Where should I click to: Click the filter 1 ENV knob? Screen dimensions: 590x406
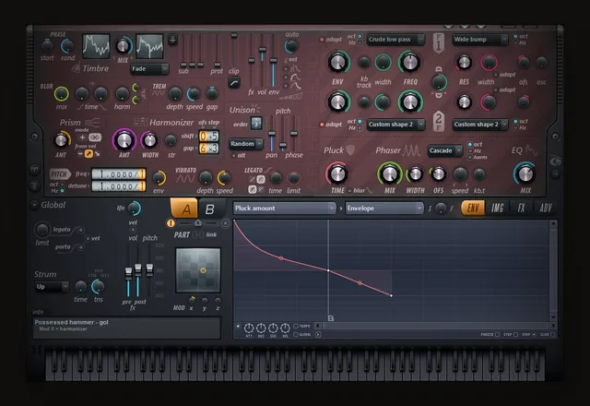pos(338,62)
